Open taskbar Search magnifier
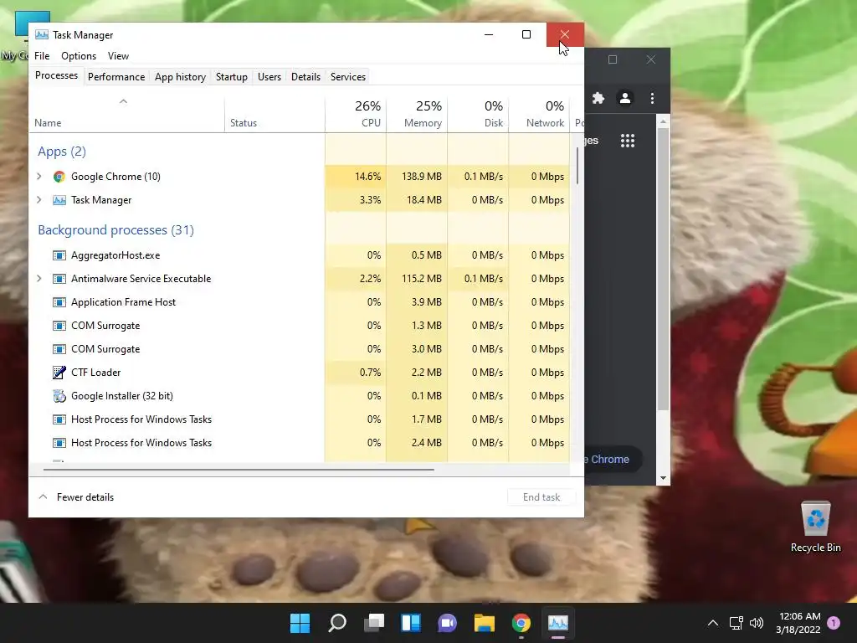 point(336,623)
